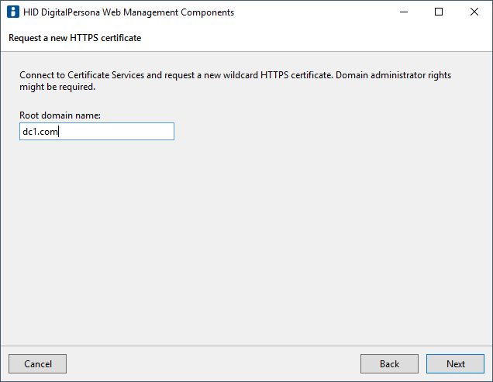Minimize the Web Management Components window
Screen dimensions: 493x382
403,12
